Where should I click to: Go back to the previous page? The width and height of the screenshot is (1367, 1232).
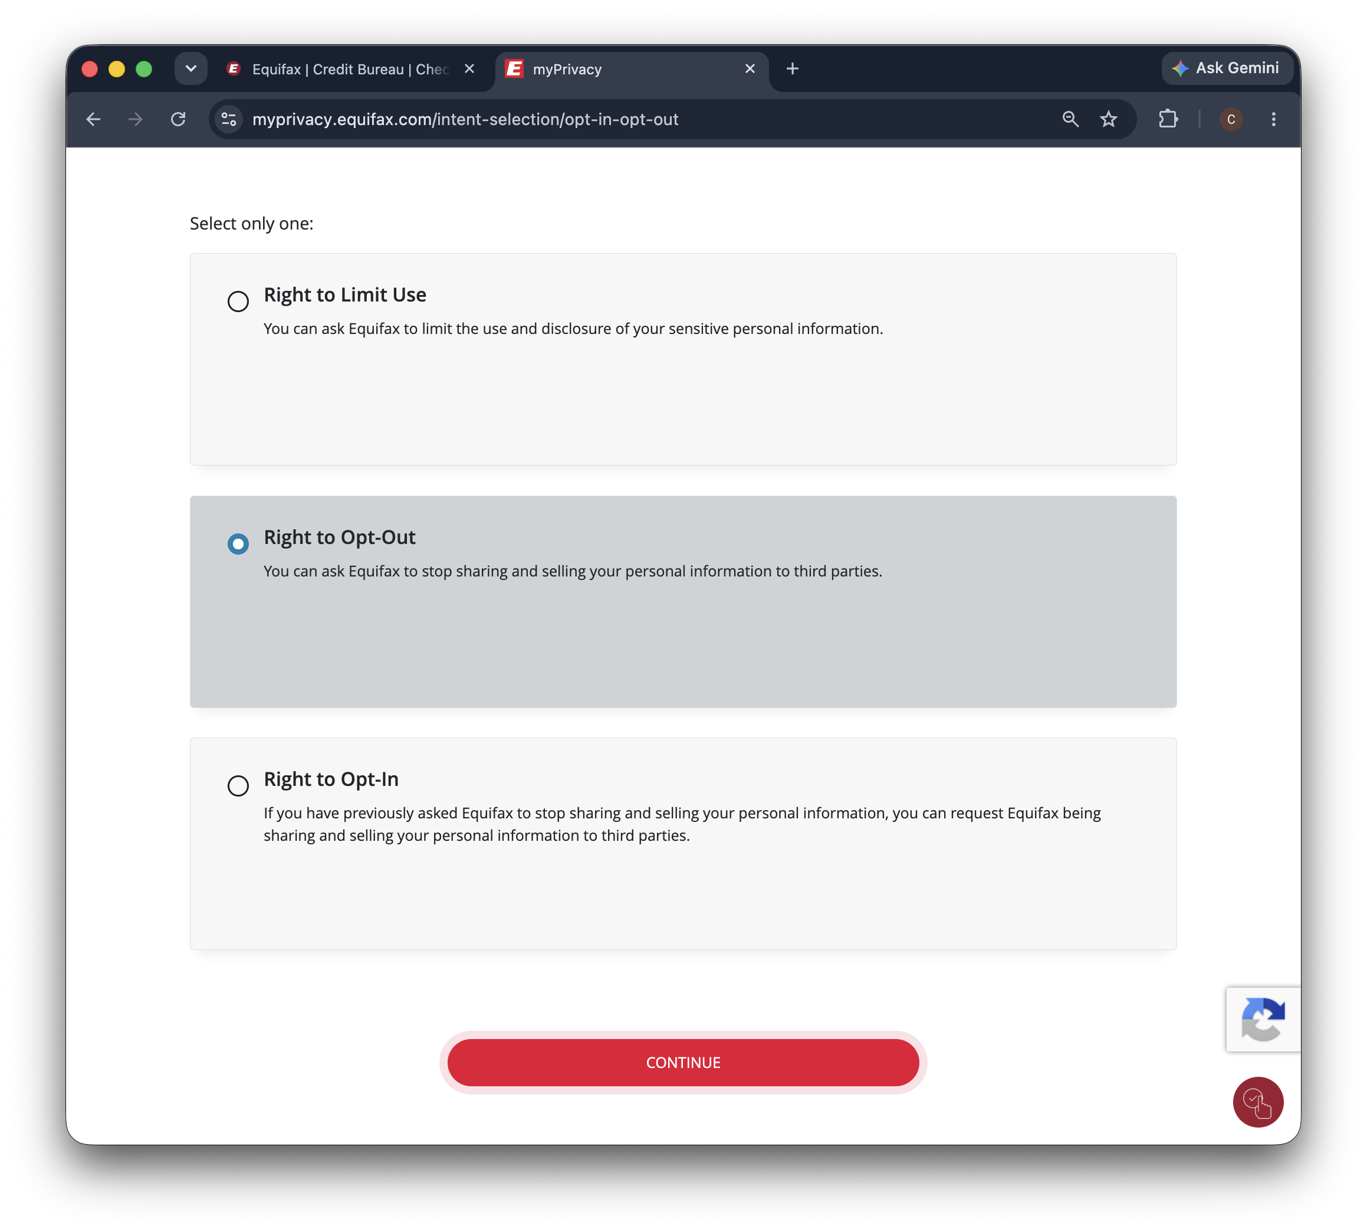pos(93,119)
